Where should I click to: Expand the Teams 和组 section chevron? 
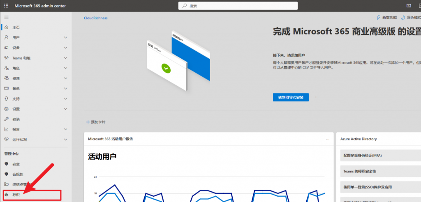(65, 58)
